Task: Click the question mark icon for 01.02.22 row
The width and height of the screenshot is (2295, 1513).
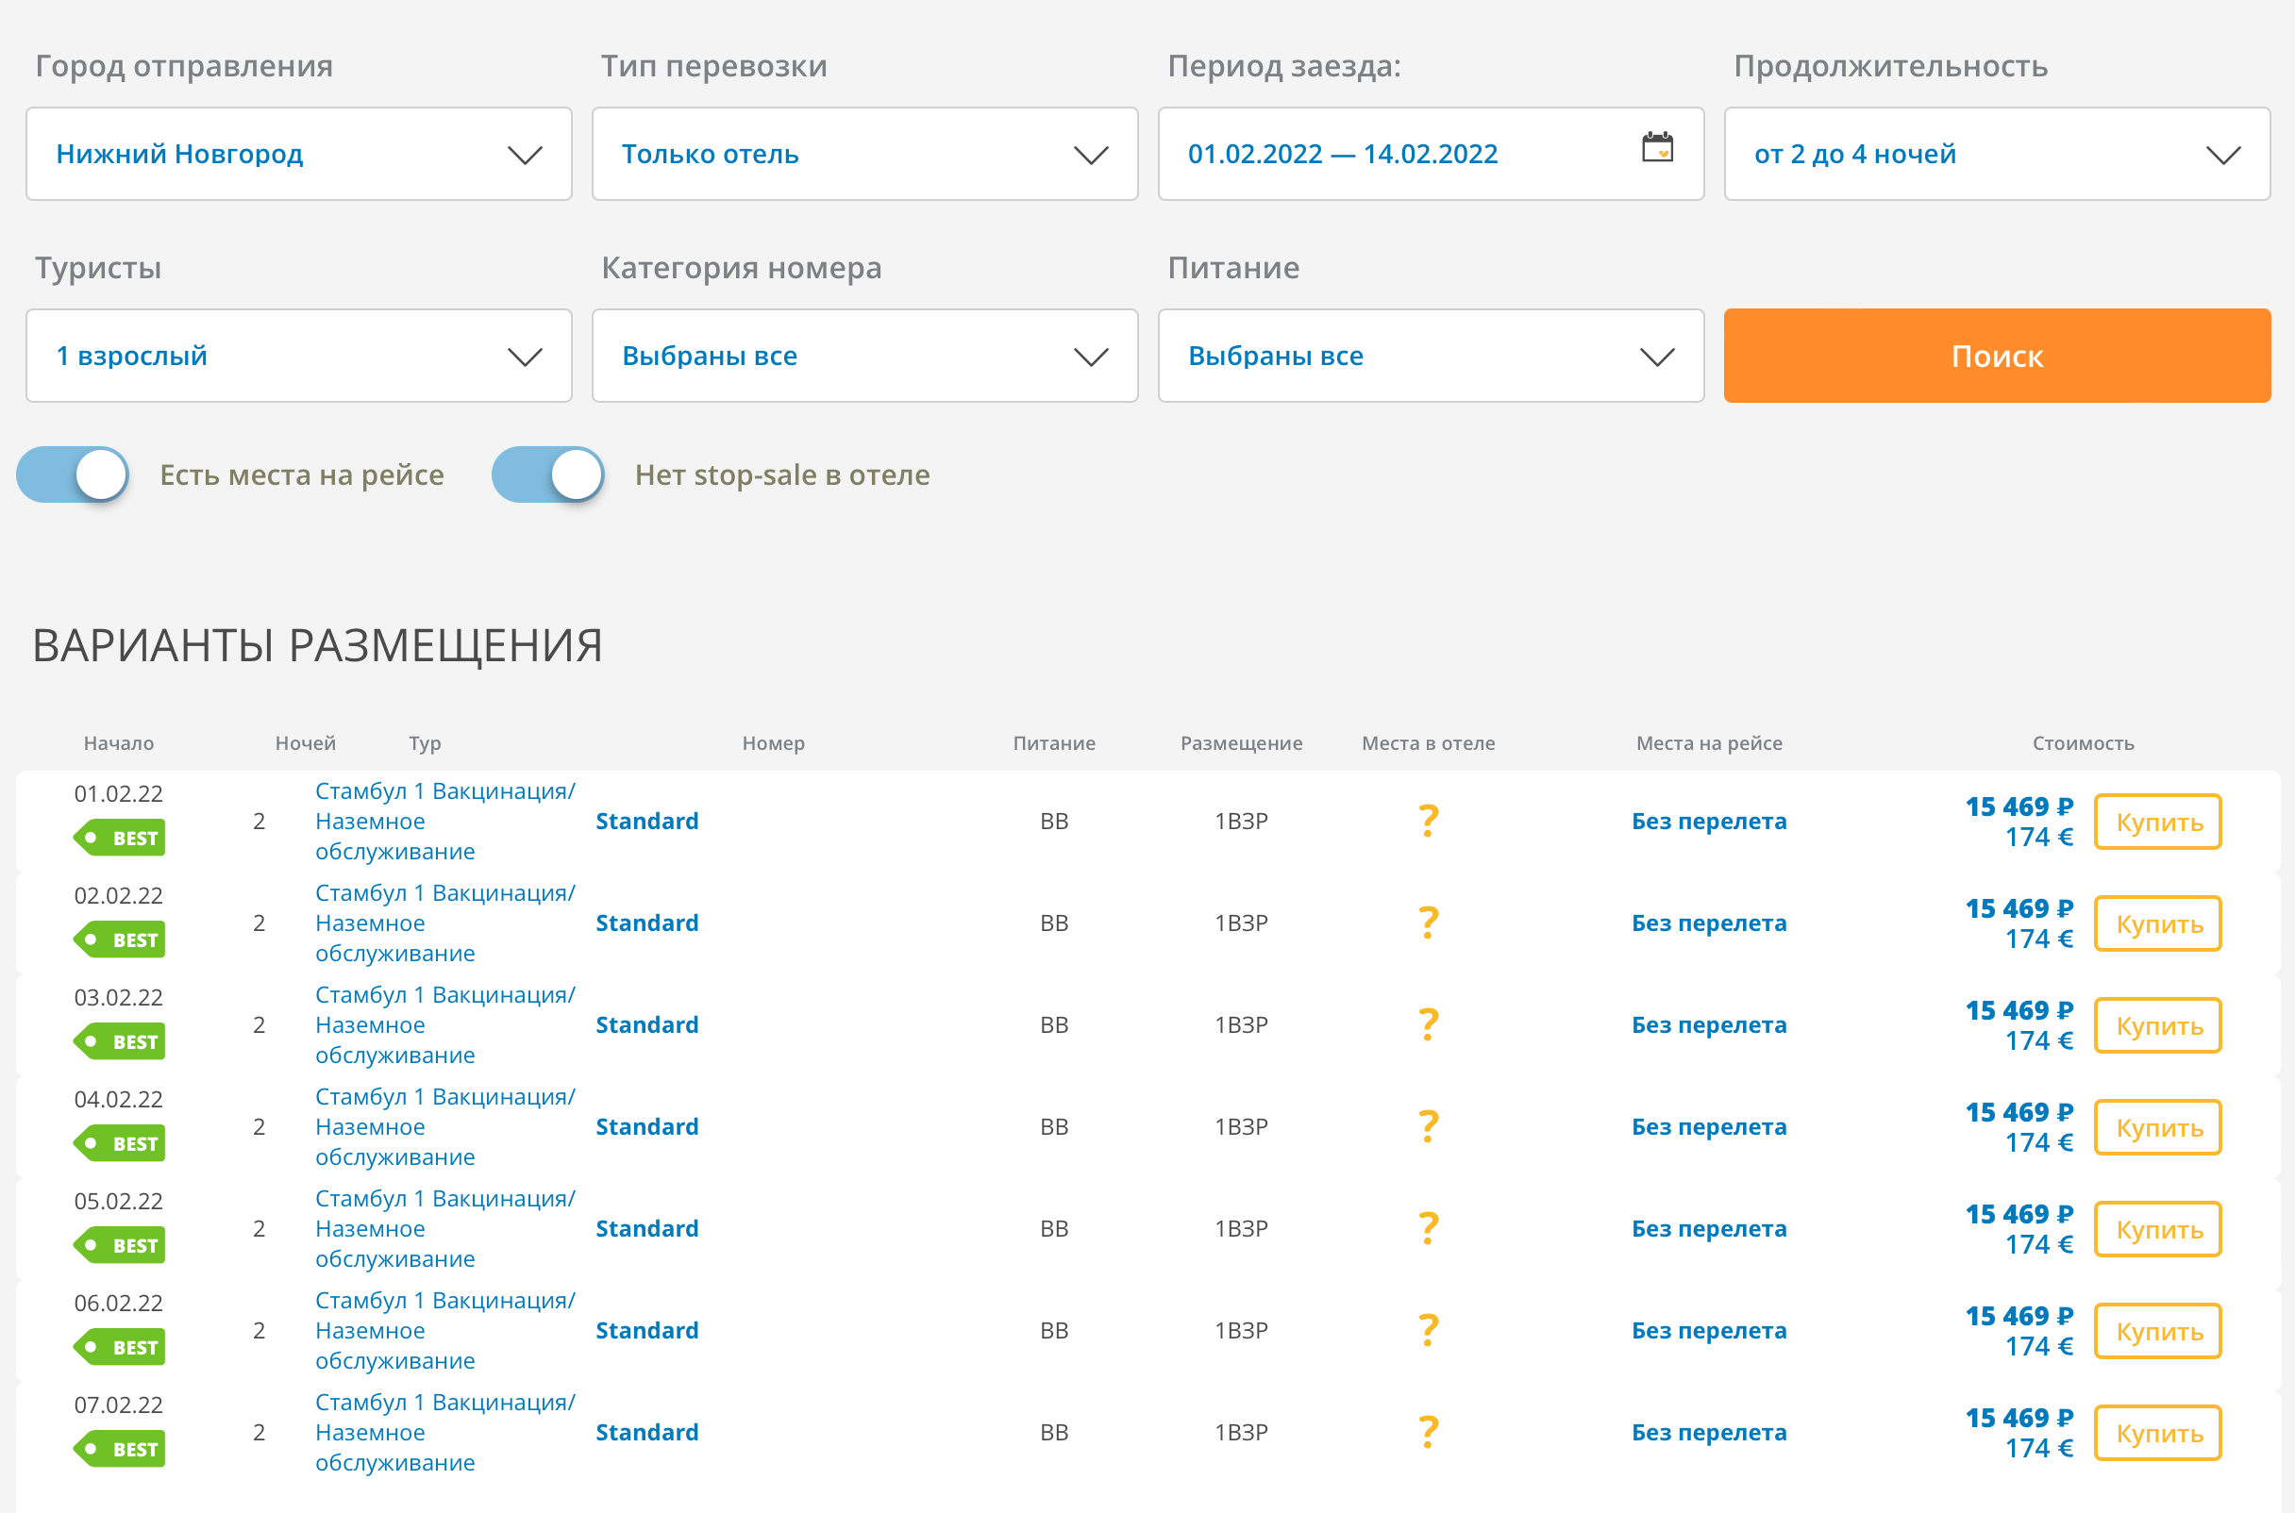Action: pyautogui.click(x=1429, y=822)
